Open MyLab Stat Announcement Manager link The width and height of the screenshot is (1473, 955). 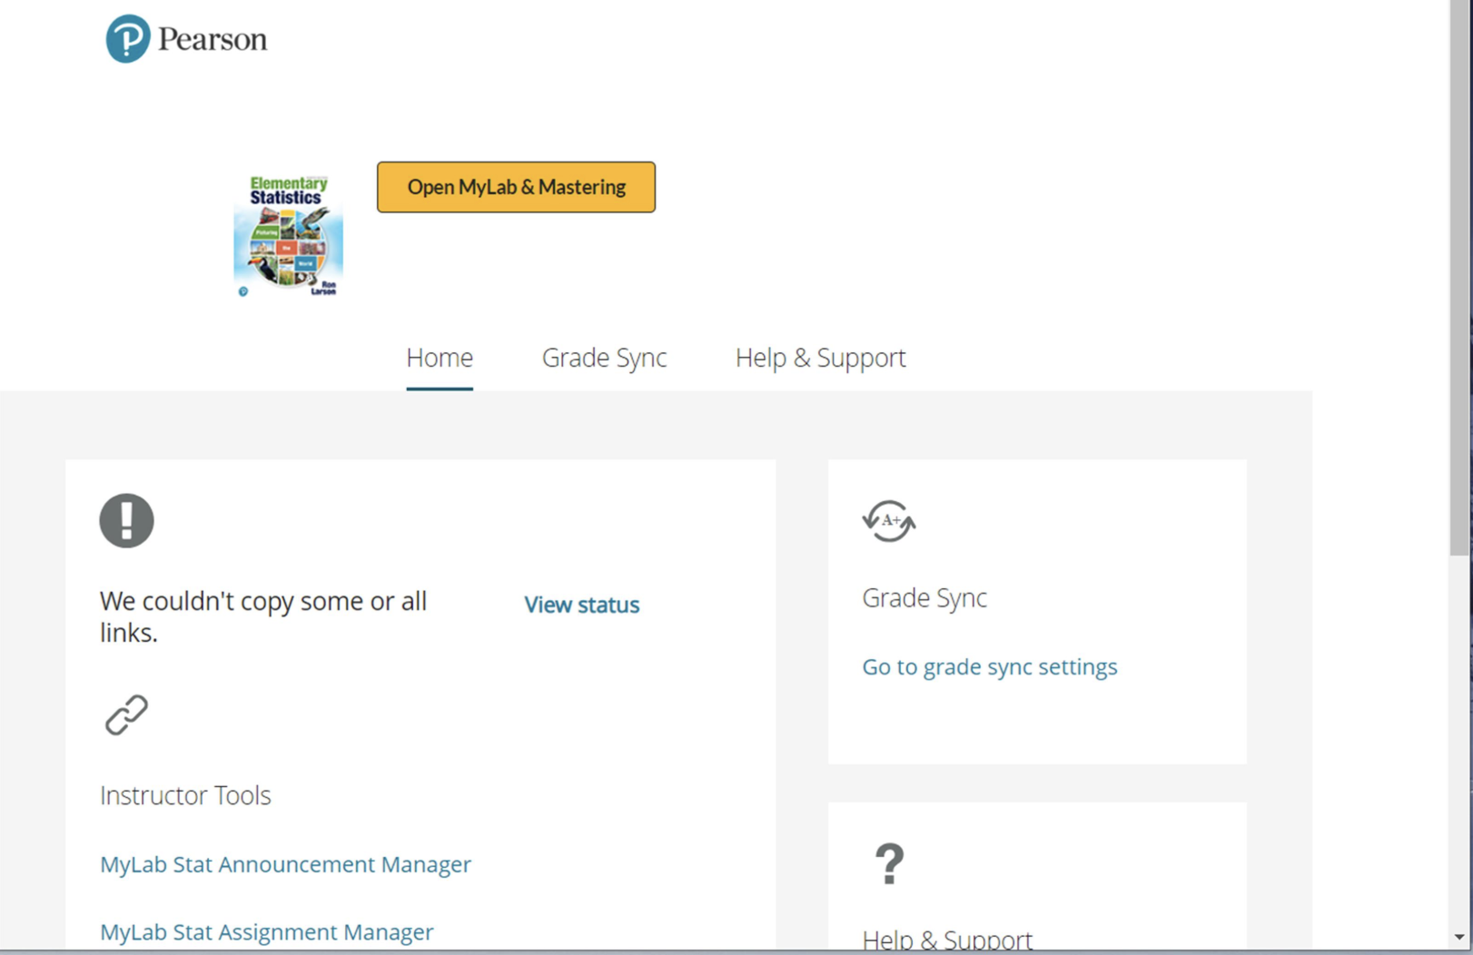click(285, 864)
